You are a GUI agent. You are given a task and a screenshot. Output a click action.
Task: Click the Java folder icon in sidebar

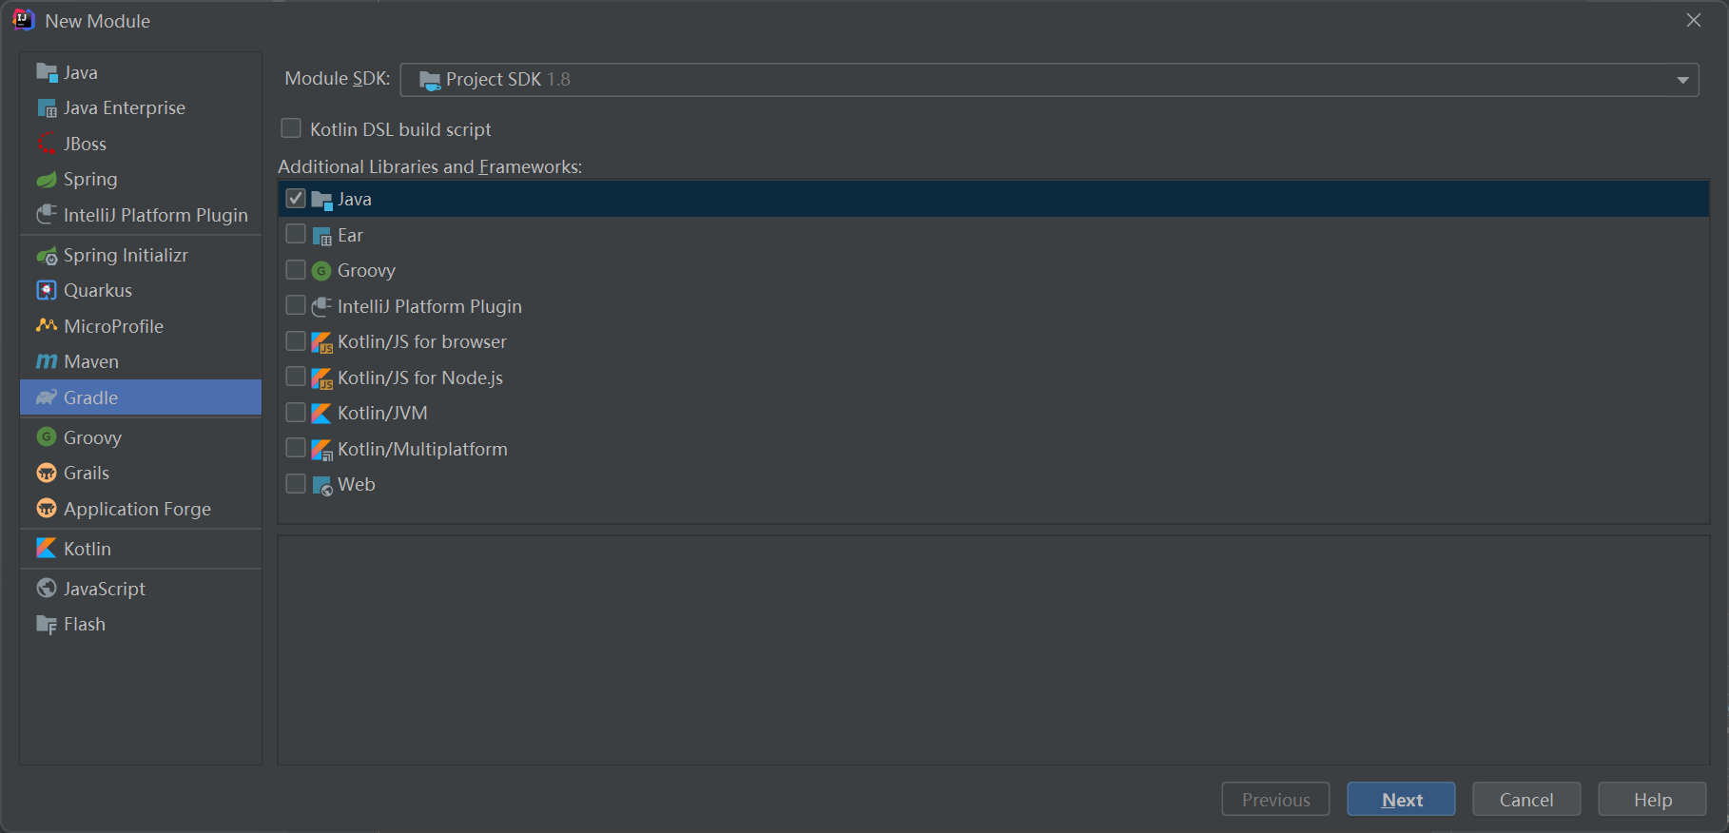pos(47,72)
